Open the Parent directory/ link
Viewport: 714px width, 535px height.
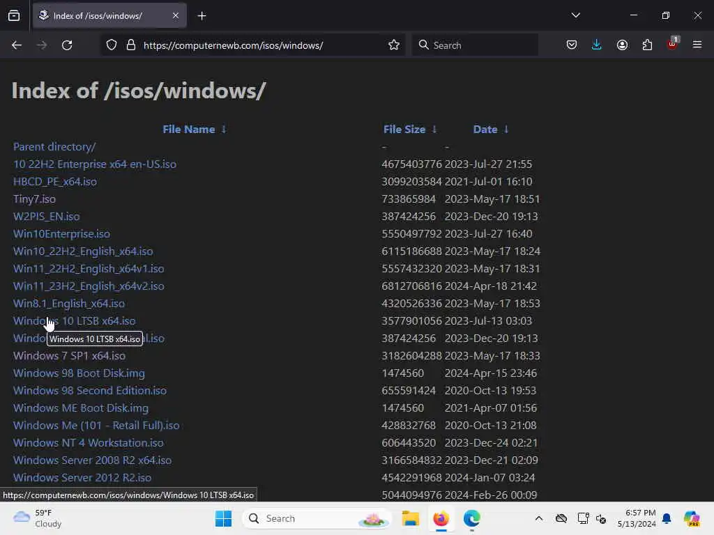(54, 147)
